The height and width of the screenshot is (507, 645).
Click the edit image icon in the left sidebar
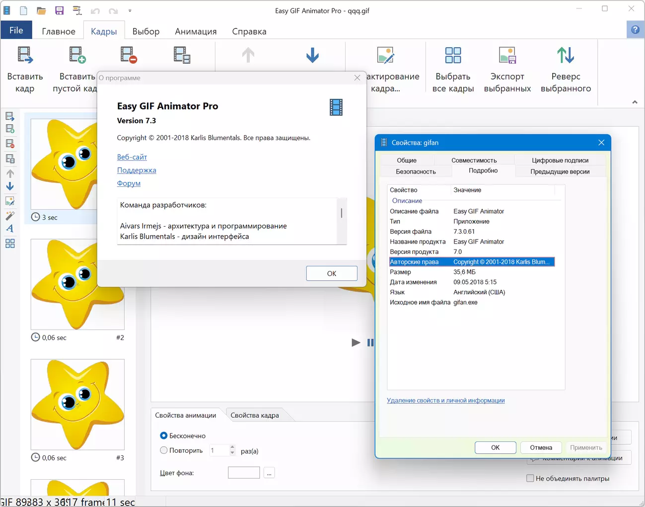(10, 201)
